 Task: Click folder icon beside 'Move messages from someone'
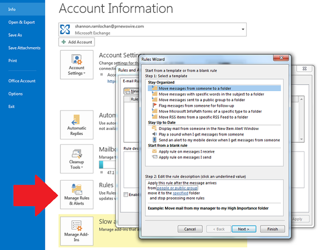coord(154,88)
